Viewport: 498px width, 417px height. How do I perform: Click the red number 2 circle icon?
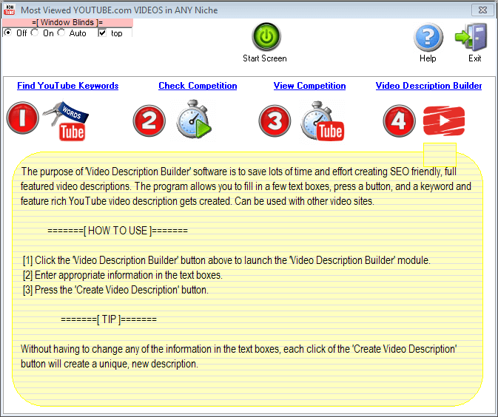(x=149, y=121)
